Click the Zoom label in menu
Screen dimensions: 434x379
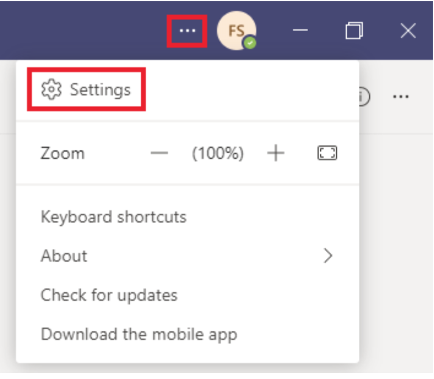[x=62, y=153]
